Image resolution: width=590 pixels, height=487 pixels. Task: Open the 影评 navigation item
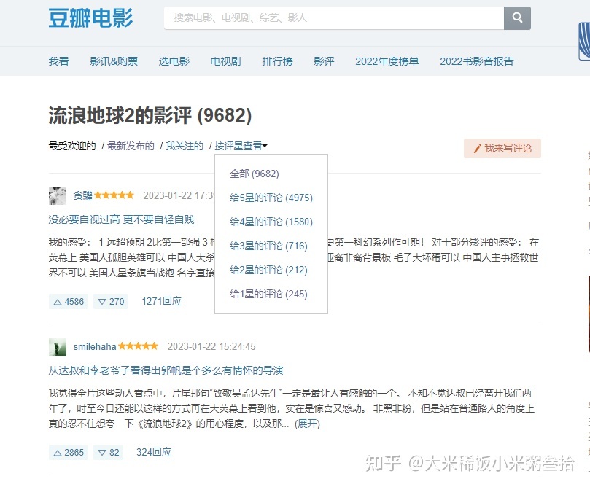(324, 61)
